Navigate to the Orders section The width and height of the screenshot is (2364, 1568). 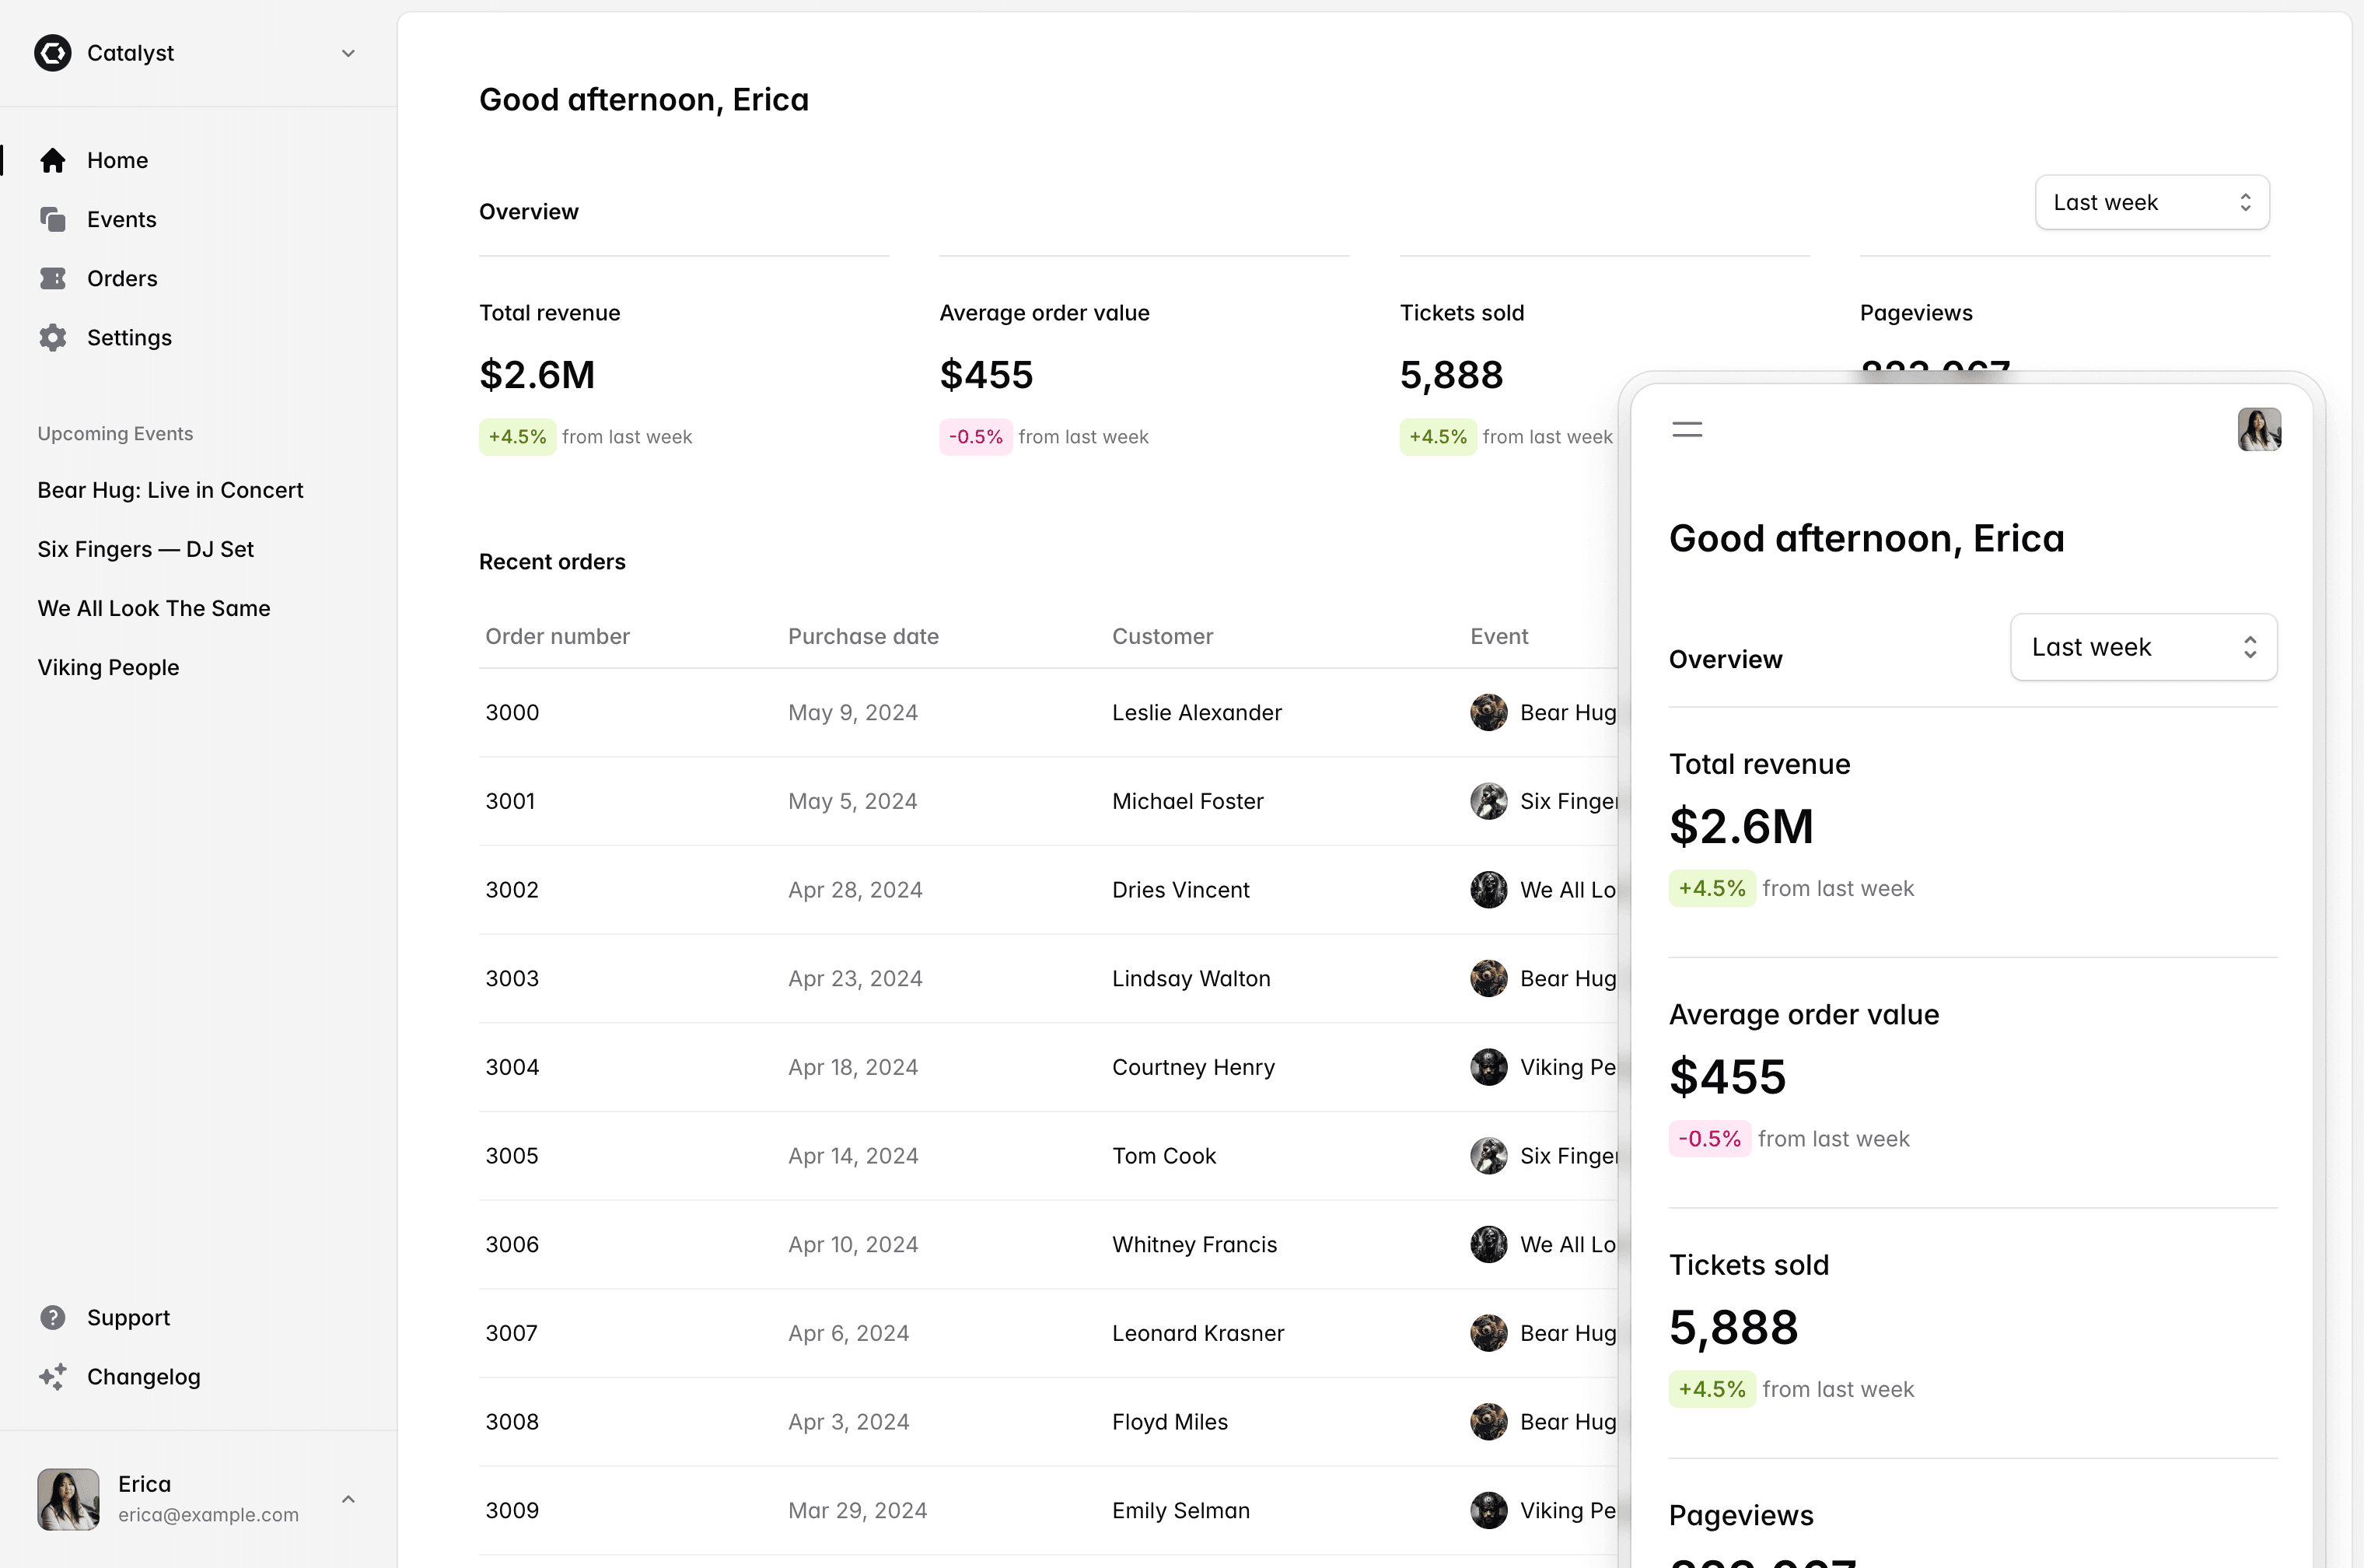122,278
